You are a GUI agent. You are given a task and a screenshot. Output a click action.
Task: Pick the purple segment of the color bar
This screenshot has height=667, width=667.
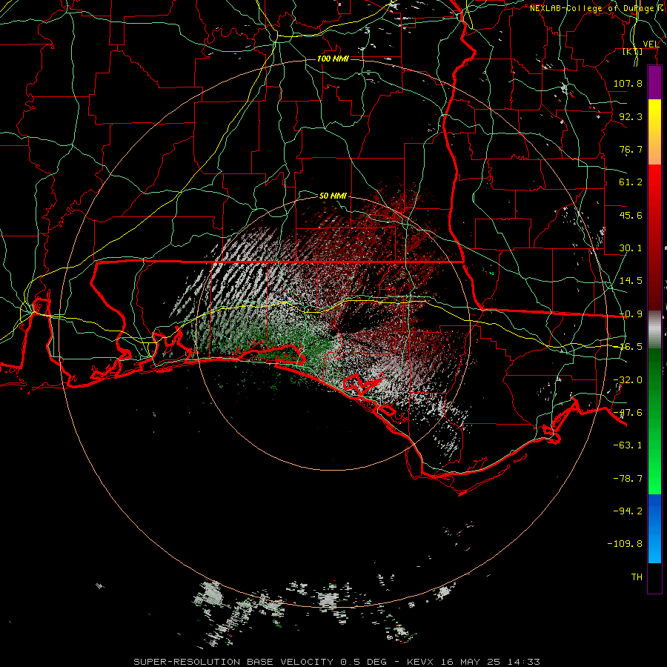(x=654, y=82)
